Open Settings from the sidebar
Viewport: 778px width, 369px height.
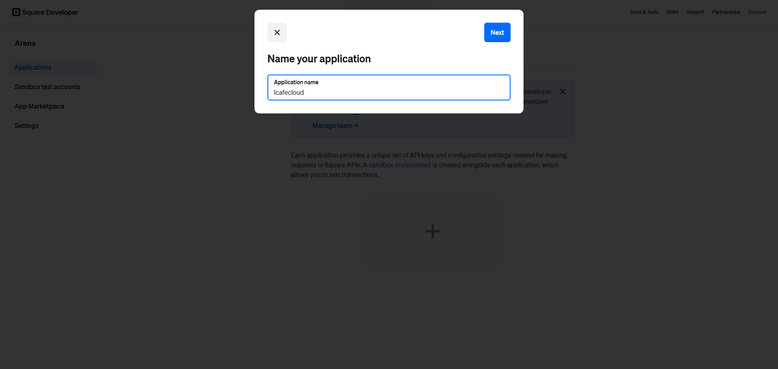click(27, 126)
